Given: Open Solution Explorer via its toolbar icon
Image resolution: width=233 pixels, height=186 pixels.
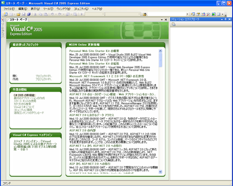Looking at the screenshot, I should click(x=193, y=14).
